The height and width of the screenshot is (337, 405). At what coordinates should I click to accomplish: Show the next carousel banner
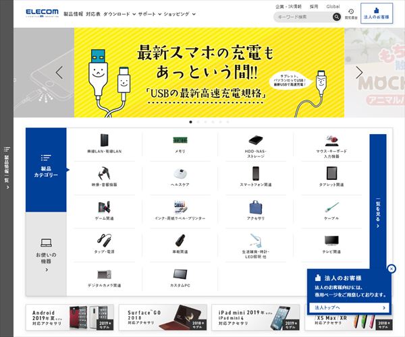[x=359, y=72]
